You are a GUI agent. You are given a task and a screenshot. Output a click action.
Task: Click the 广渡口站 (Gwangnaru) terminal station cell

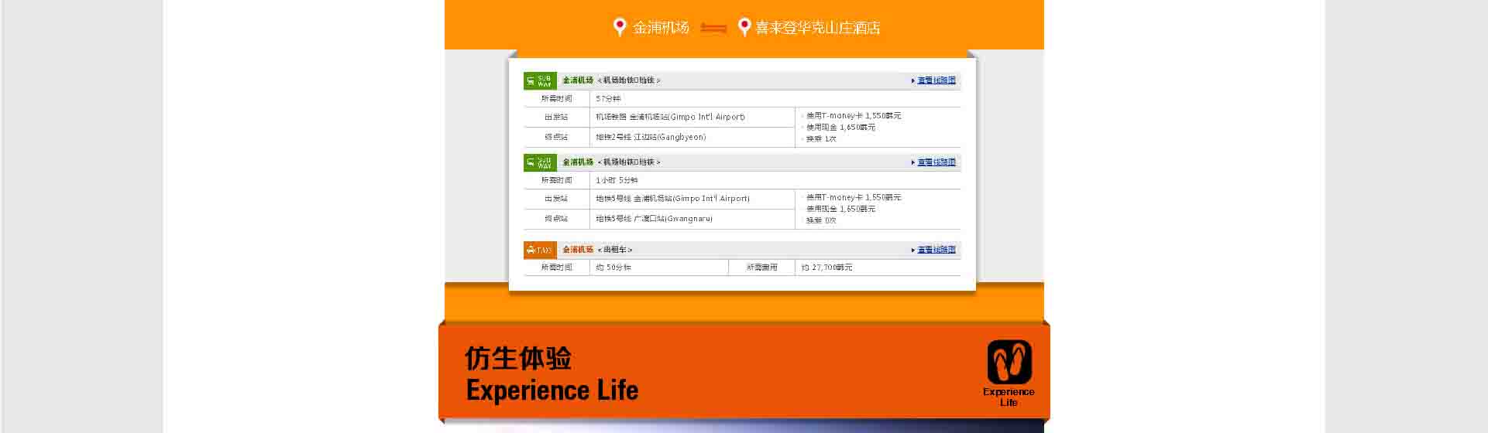(x=654, y=219)
